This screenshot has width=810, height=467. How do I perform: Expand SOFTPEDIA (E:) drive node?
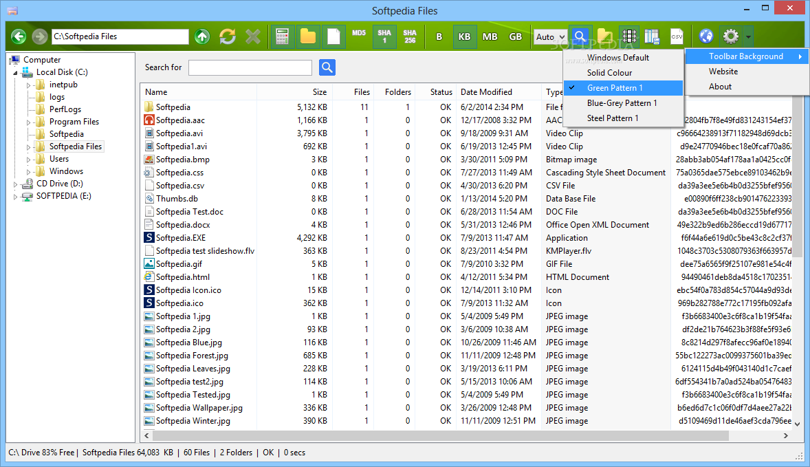(16, 196)
